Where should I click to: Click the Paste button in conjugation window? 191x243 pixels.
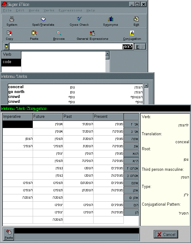pyautogui.click(x=9, y=234)
